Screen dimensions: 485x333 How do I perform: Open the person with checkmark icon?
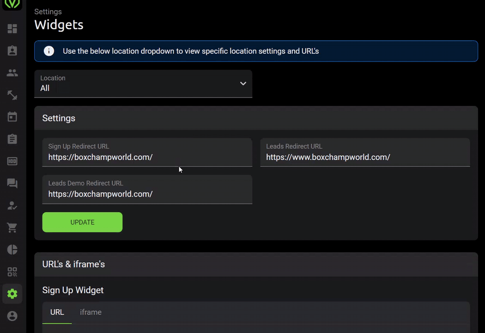coord(12,205)
